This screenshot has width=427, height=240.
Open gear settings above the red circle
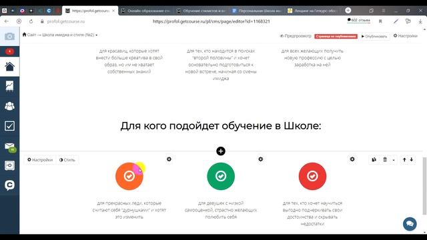tap(352, 159)
